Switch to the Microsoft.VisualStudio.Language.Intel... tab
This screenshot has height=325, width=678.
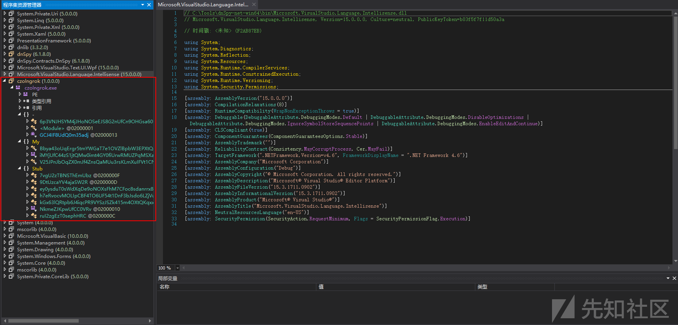pyautogui.click(x=203, y=5)
